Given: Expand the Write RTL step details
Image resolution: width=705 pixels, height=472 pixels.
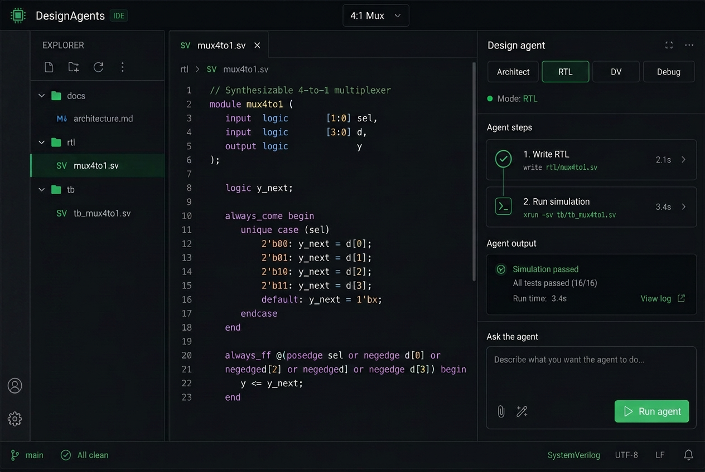Looking at the screenshot, I should click(x=684, y=160).
